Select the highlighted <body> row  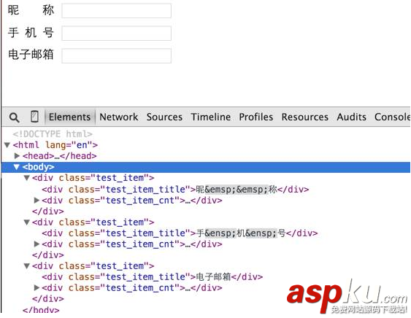tap(206, 167)
